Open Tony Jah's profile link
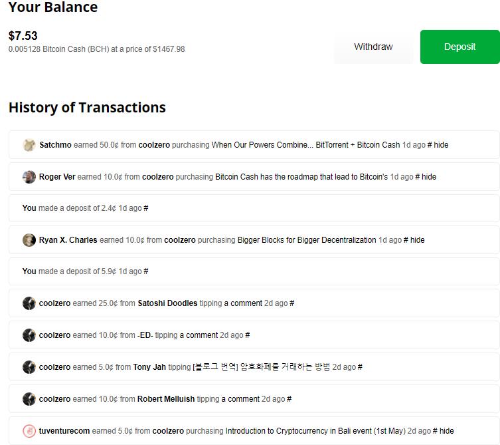The height and width of the screenshot is (445, 500). [x=149, y=367]
